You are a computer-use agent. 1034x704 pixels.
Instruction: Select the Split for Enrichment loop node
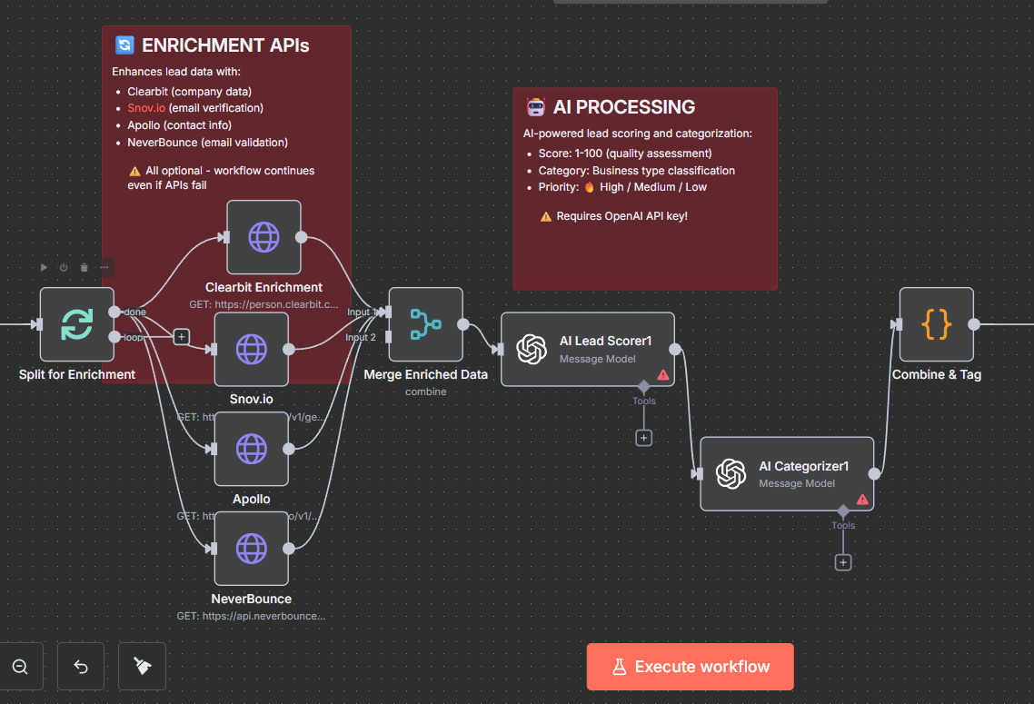tap(77, 324)
